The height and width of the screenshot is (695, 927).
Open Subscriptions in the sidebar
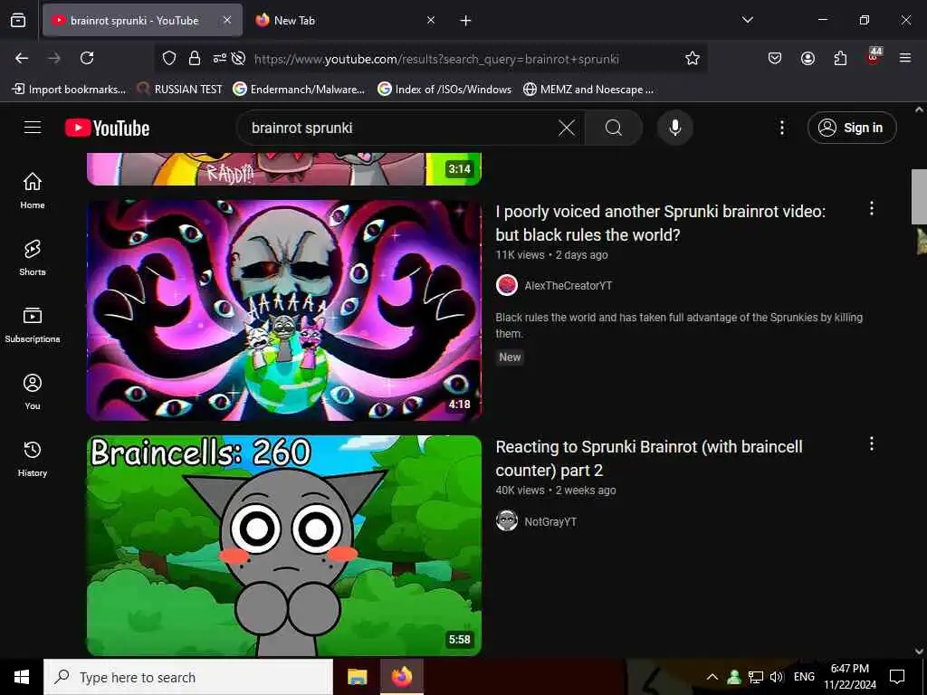[x=33, y=325]
